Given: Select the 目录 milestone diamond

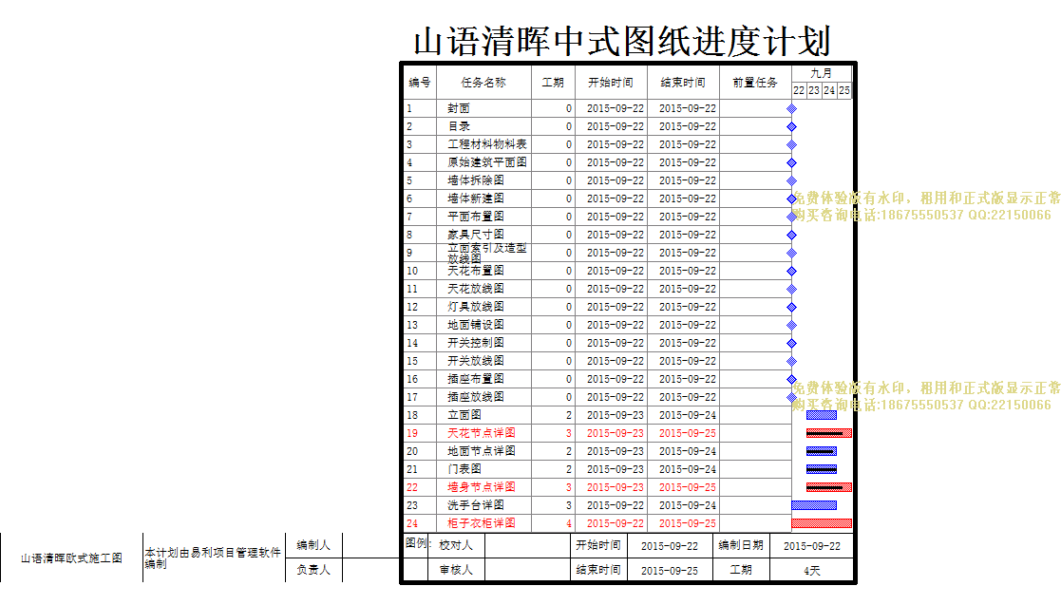Looking at the screenshot, I should click(791, 126).
